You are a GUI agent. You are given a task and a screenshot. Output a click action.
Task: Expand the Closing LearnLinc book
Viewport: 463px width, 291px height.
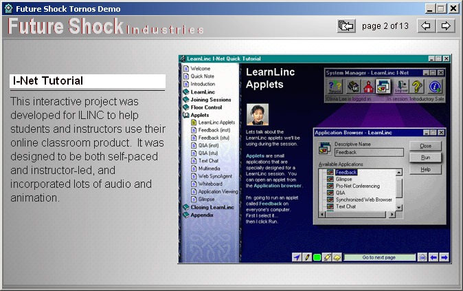coord(186,207)
